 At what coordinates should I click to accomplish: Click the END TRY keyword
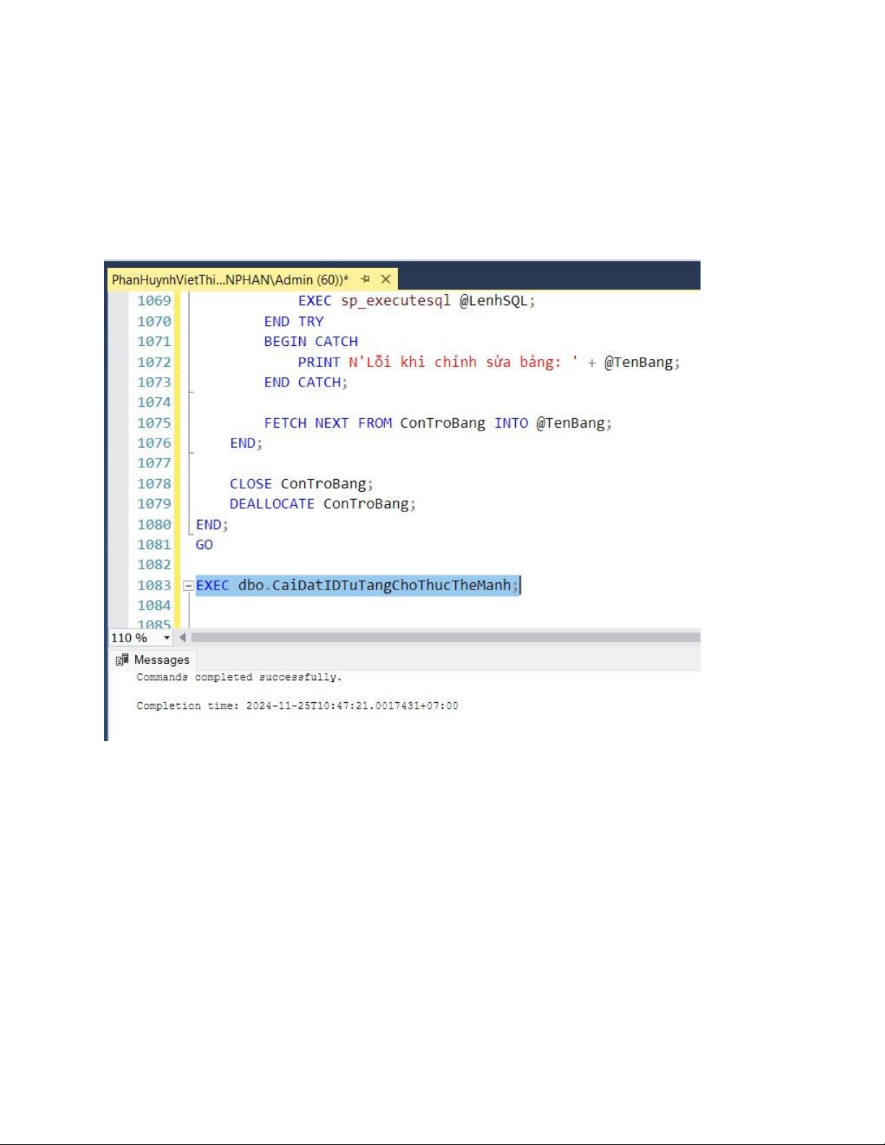click(293, 321)
